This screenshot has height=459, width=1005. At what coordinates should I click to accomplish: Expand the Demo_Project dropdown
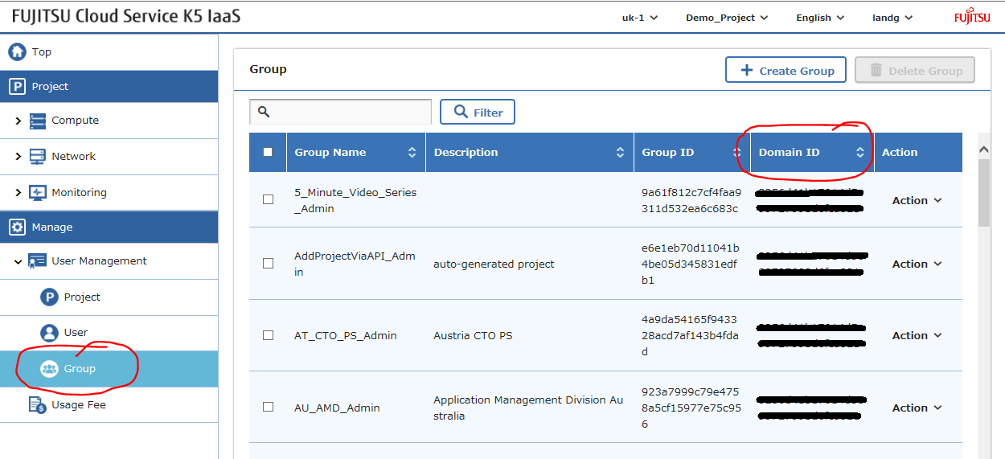pyautogui.click(x=726, y=18)
